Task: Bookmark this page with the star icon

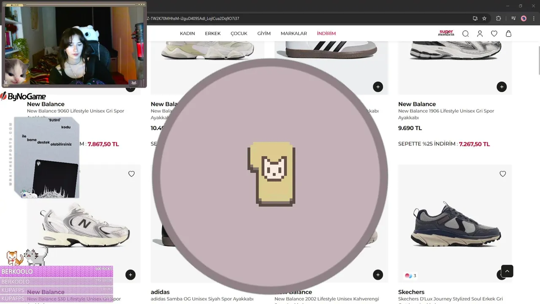Action: click(484, 19)
